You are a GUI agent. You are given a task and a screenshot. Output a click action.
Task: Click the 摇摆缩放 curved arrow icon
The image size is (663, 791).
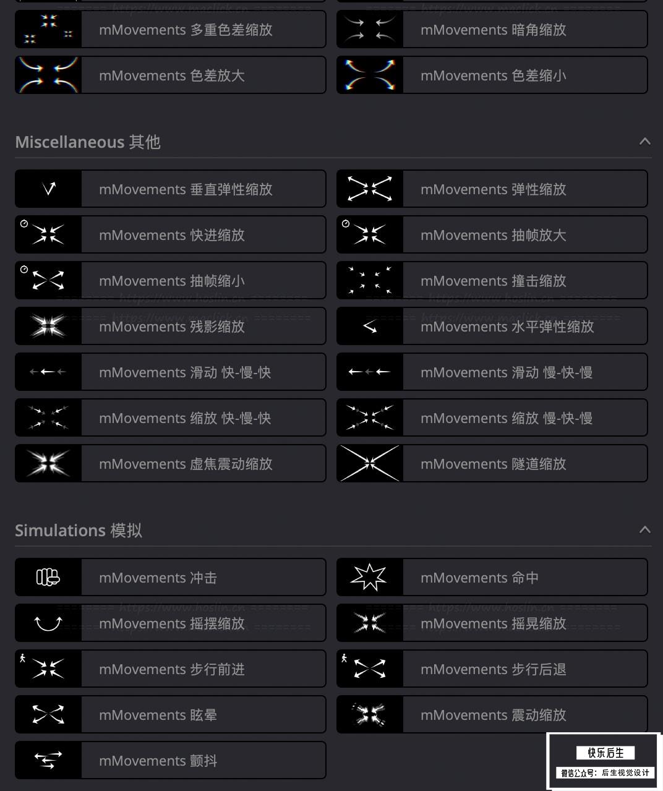(48, 623)
